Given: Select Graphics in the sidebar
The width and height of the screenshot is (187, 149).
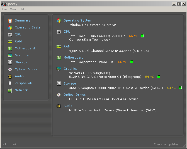Looking at the screenshot, I should pos(22,55).
